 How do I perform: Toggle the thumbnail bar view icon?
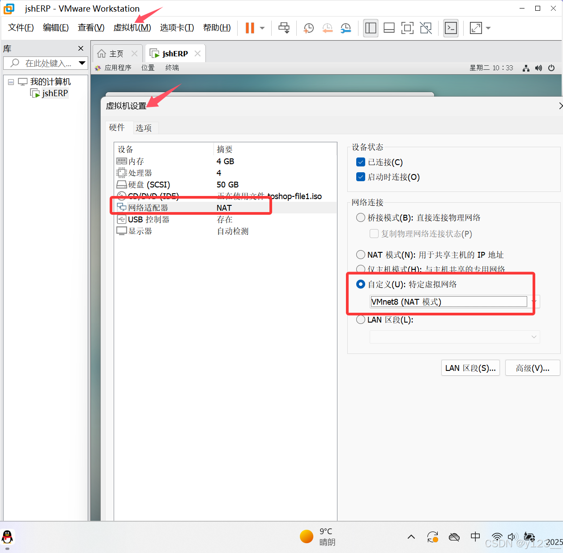coord(389,28)
